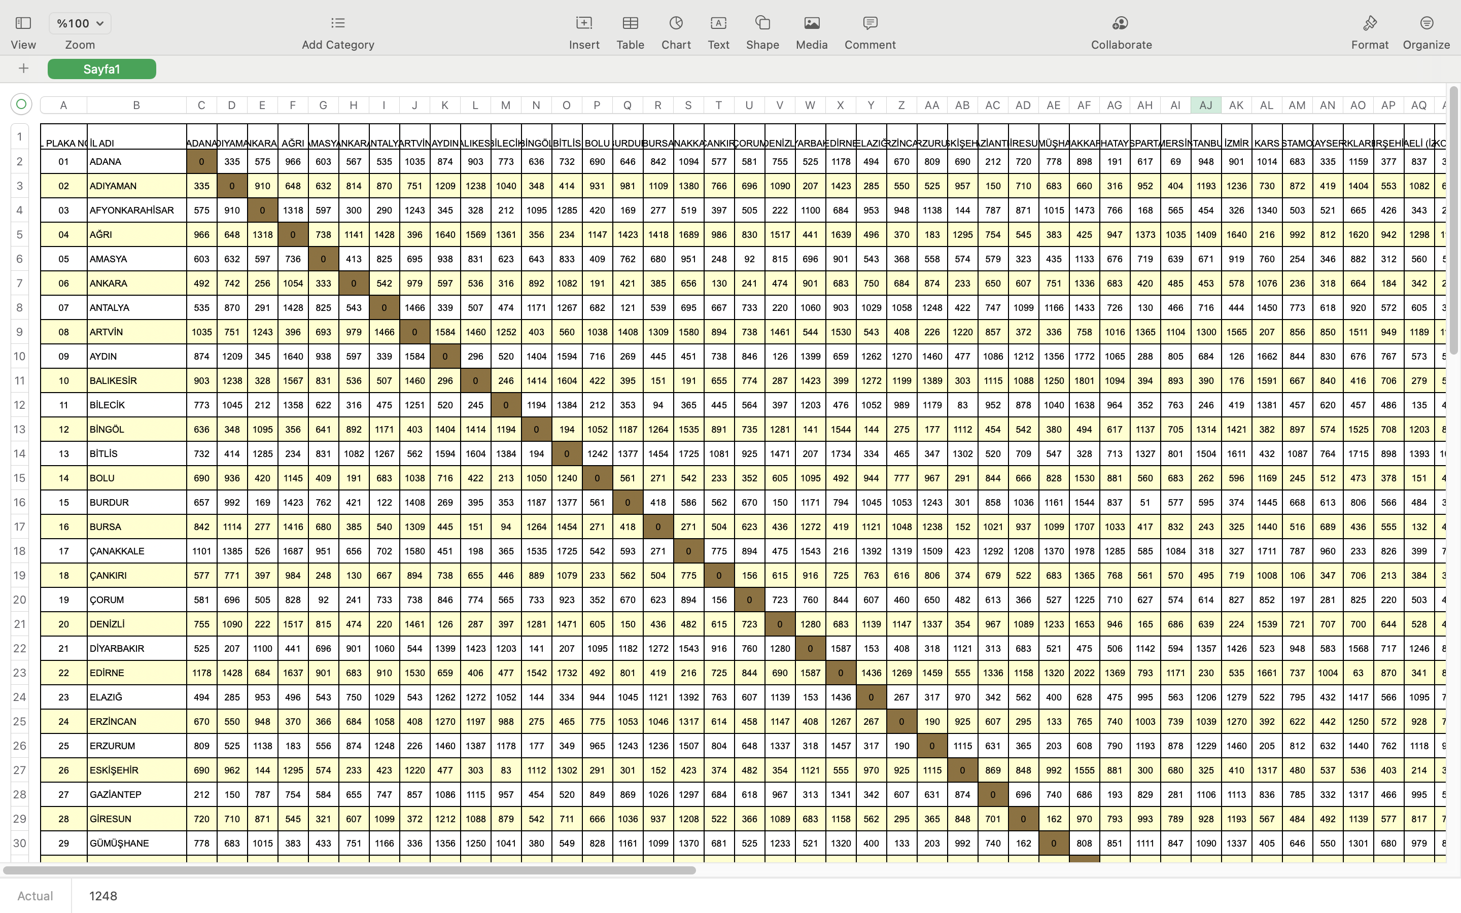Open the Chart picker icon
The width and height of the screenshot is (1461, 913).
click(x=676, y=23)
